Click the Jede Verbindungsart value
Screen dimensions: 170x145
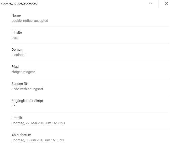coord(27,89)
